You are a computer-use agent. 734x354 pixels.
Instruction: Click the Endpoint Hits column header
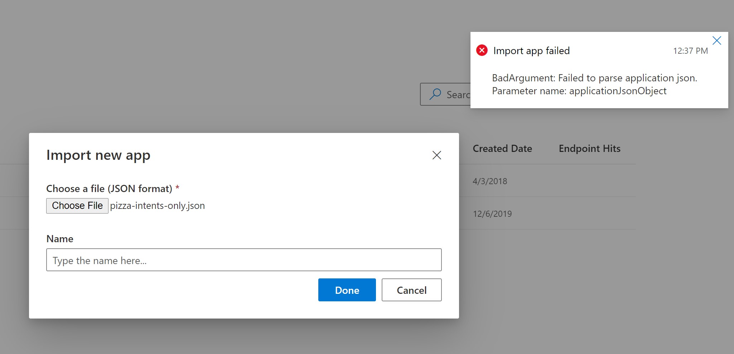pos(589,148)
